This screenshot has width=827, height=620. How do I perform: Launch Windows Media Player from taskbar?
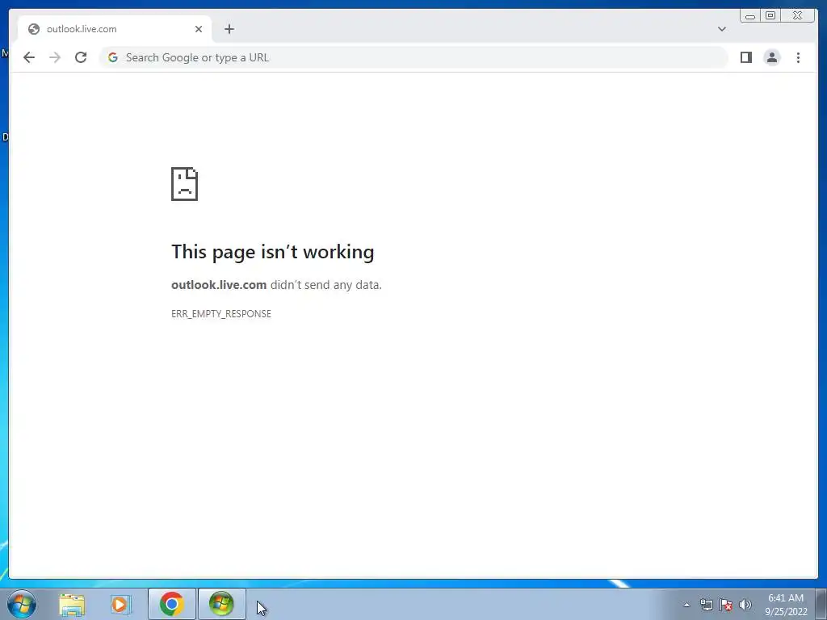click(x=121, y=604)
